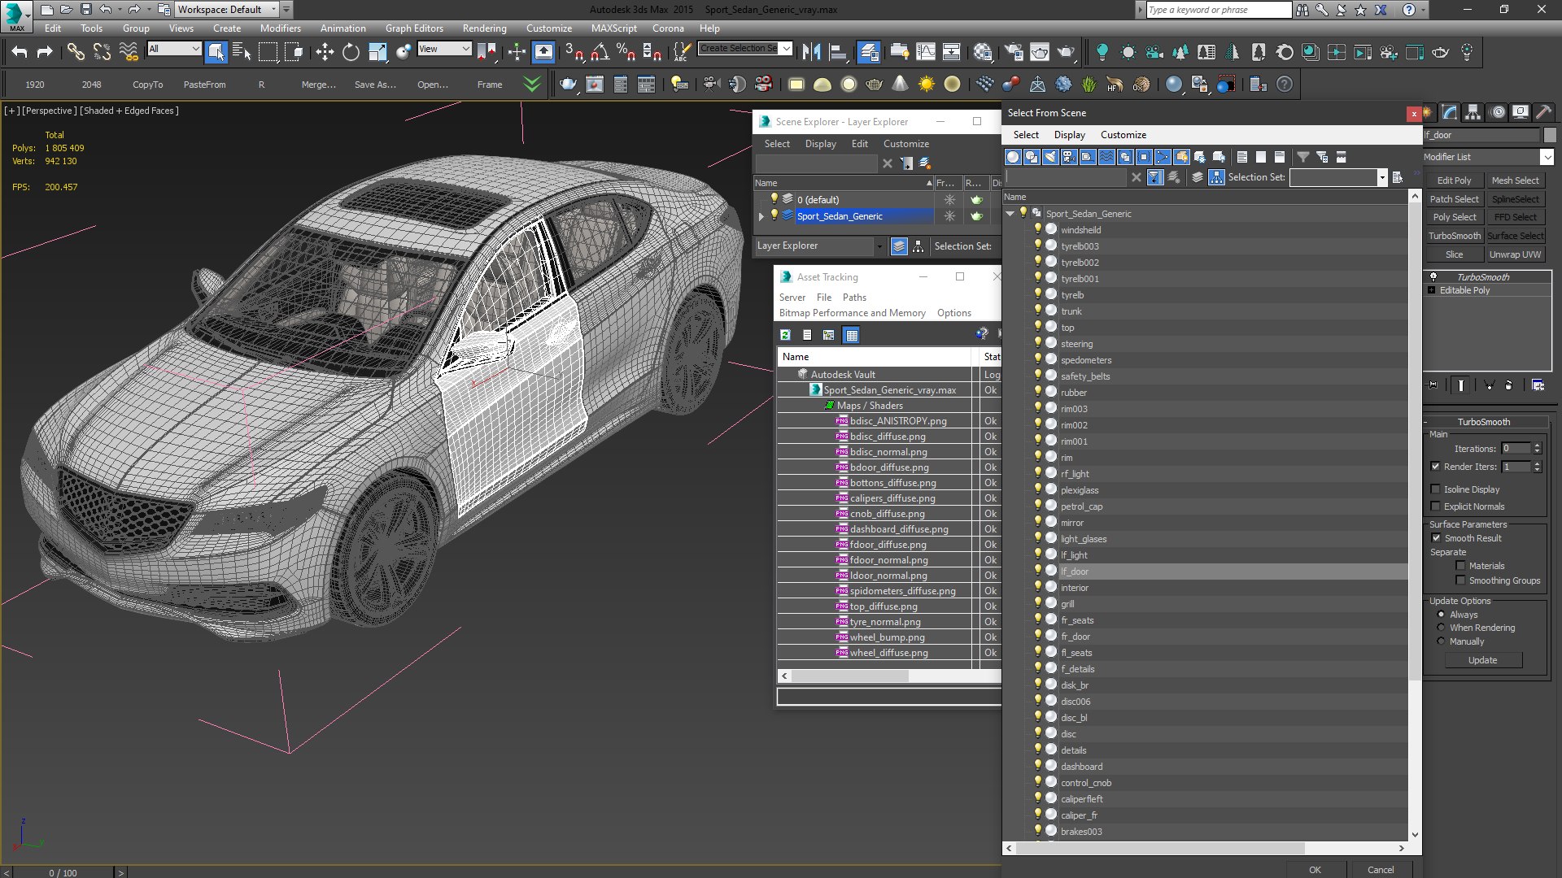Click the Select and Link chain icon
1562x878 pixels.
pyautogui.click(x=76, y=52)
